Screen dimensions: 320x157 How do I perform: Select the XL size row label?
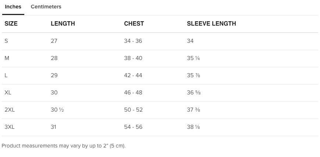tap(8, 93)
